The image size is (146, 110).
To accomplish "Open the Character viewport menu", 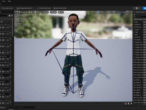I will pos(45,12).
